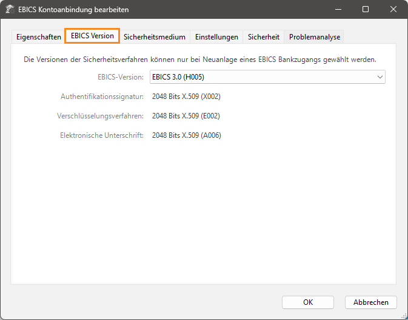Image resolution: width=408 pixels, height=320 pixels.
Task: Go to the Einstellungen tab
Action: coord(216,37)
